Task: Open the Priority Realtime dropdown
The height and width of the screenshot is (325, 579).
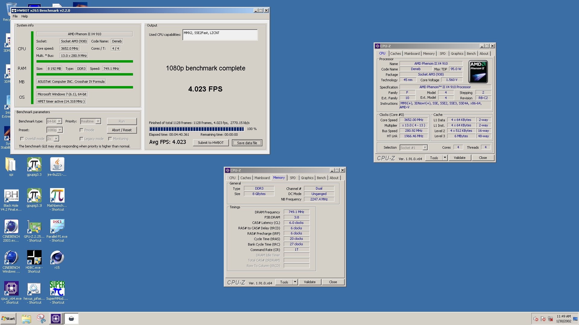Action: pos(90,121)
